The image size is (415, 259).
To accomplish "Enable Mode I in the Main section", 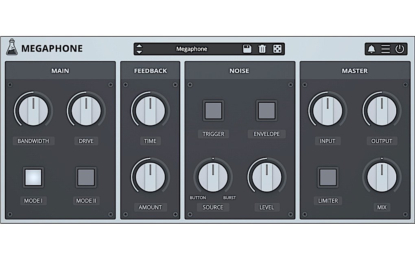I will [33, 176].
